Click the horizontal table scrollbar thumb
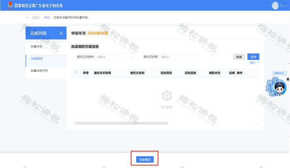Screen dimensions: 290x168 coord(121,123)
